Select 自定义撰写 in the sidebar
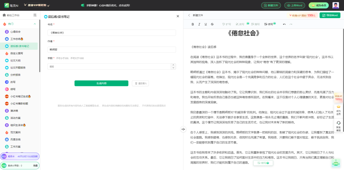The height and width of the screenshot is (170, 344). [19, 53]
